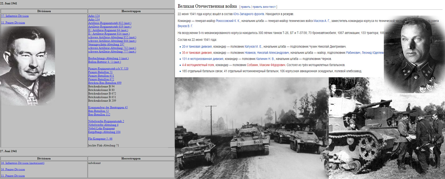Follow Entgiftungs-Abteilung 104 link
Screen dimensions: 445x179
[104, 132]
